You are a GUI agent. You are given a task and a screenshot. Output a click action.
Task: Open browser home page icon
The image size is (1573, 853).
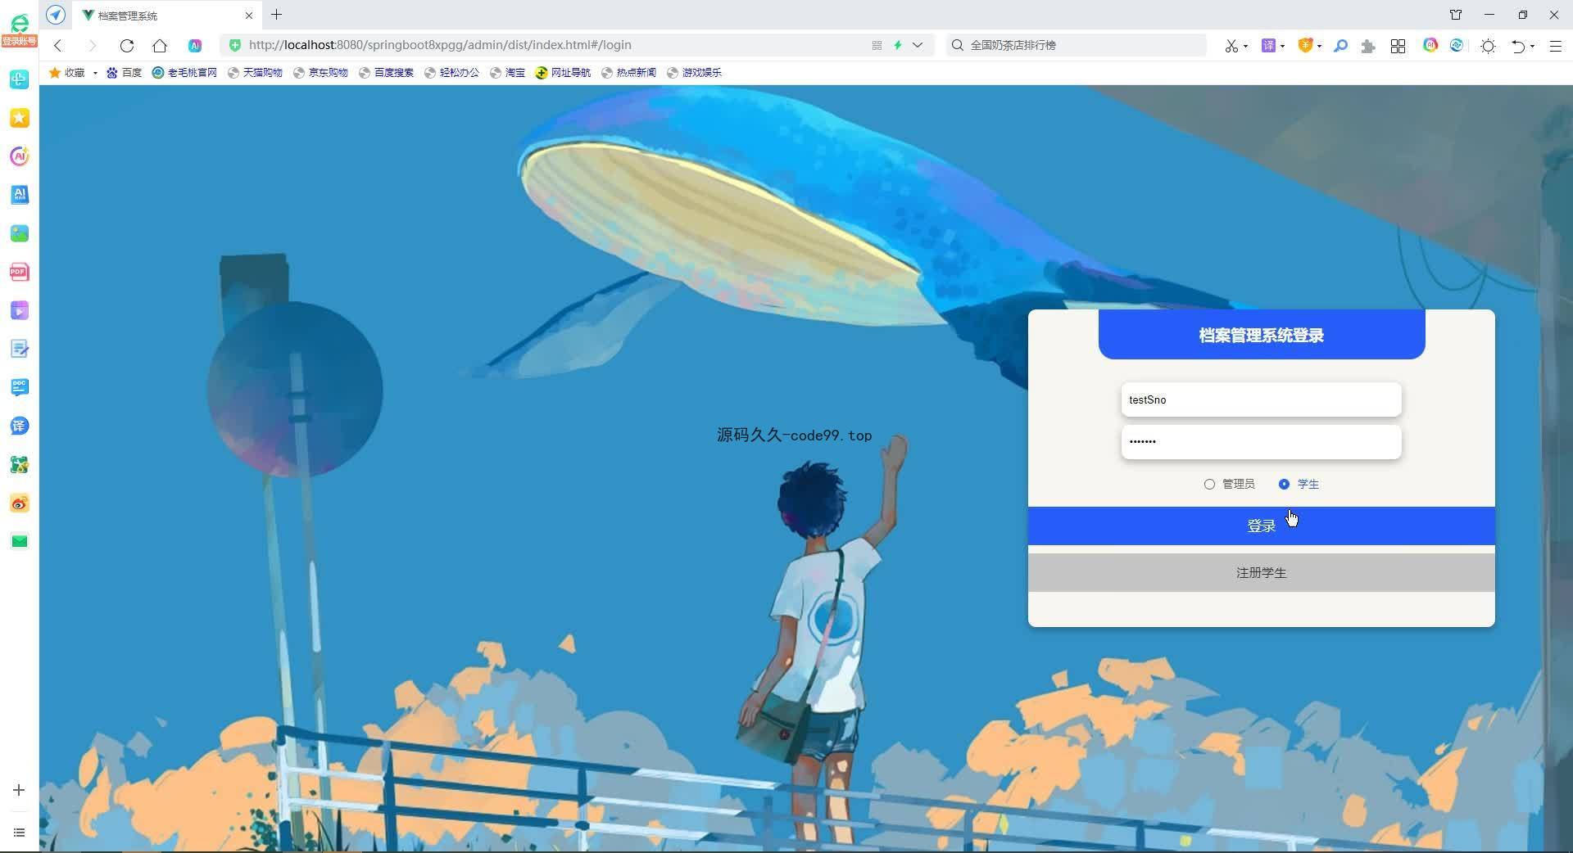click(x=160, y=46)
